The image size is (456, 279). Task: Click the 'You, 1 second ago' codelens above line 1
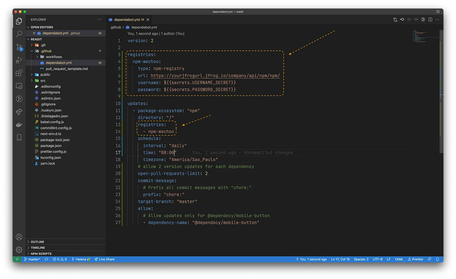[143, 34]
